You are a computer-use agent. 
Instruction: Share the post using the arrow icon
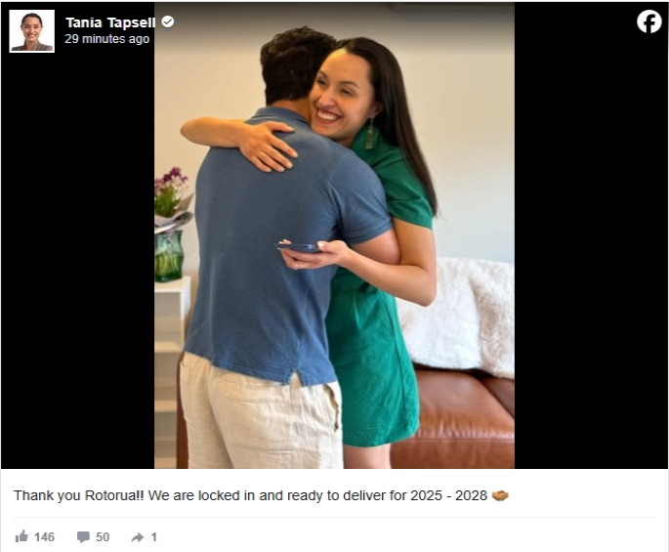coord(138,537)
